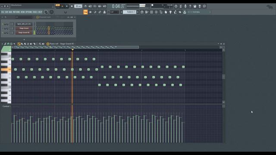Click the question mark help icon
The width and height of the screenshot is (276, 155).
coord(190,6)
